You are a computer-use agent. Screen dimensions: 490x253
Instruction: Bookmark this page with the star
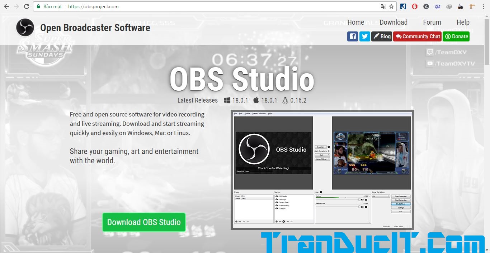pos(391,6)
